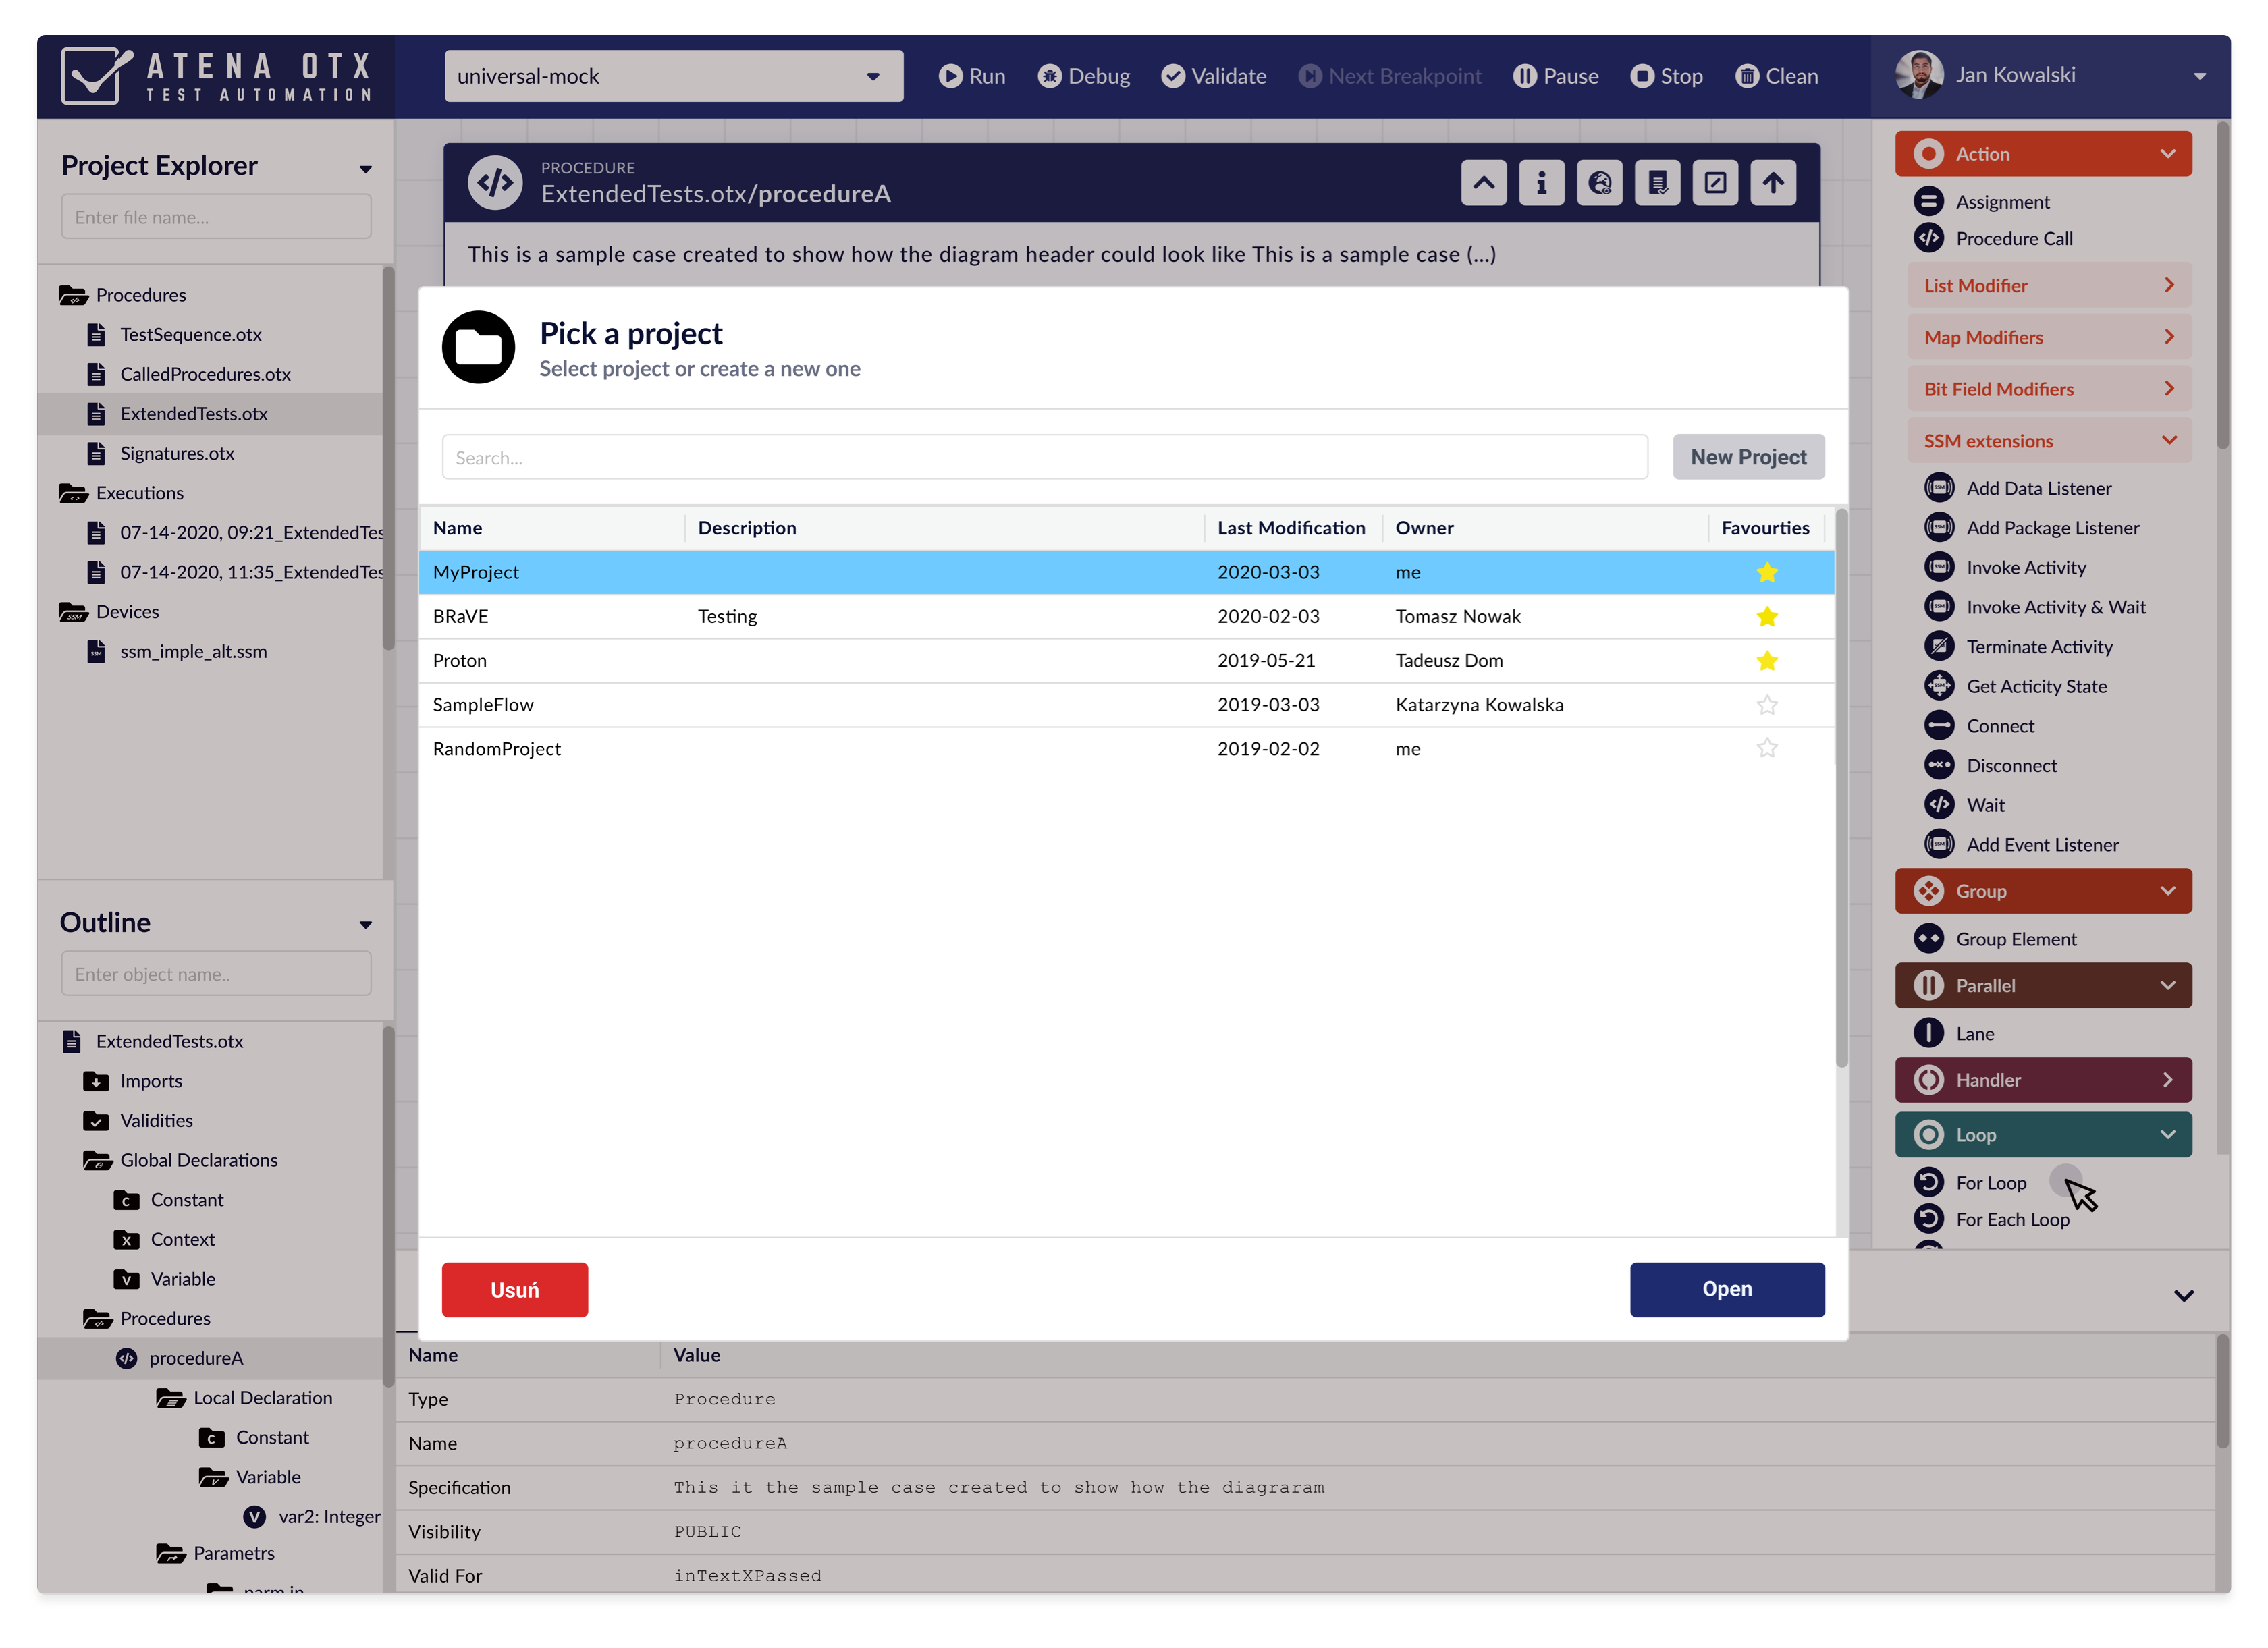Click the collapse-up chevron in the procedure header
The height and width of the screenshot is (1648, 2268).
pos(1484,183)
